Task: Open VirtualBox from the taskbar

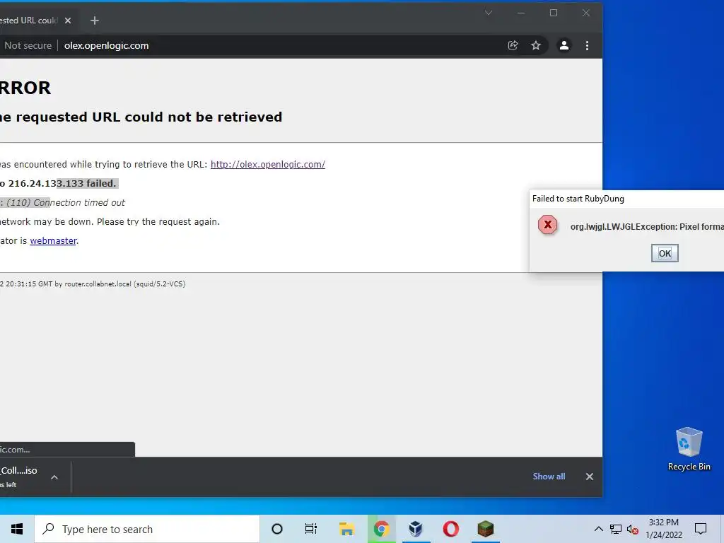Action: 416,529
